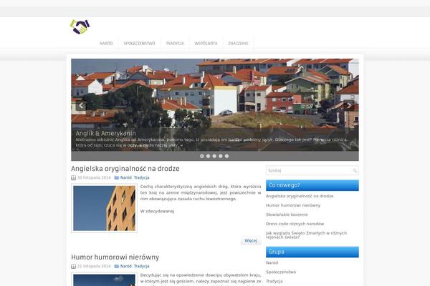The height and width of the screenshot is (286, 430).
Task: Open Naród category of first post
Action: coord(126,177)
